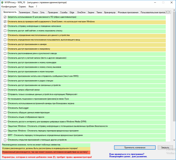Click the 'Закрыть' button

coord(163,147)
